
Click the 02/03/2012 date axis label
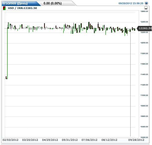coord(10,140)
